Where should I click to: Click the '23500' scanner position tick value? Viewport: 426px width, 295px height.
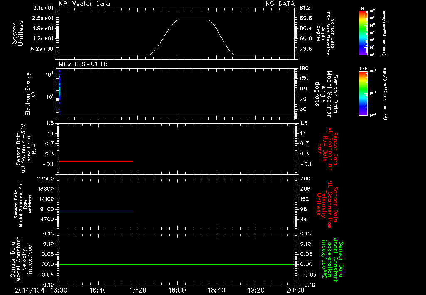pyautogui.click(x=45, y=178)
